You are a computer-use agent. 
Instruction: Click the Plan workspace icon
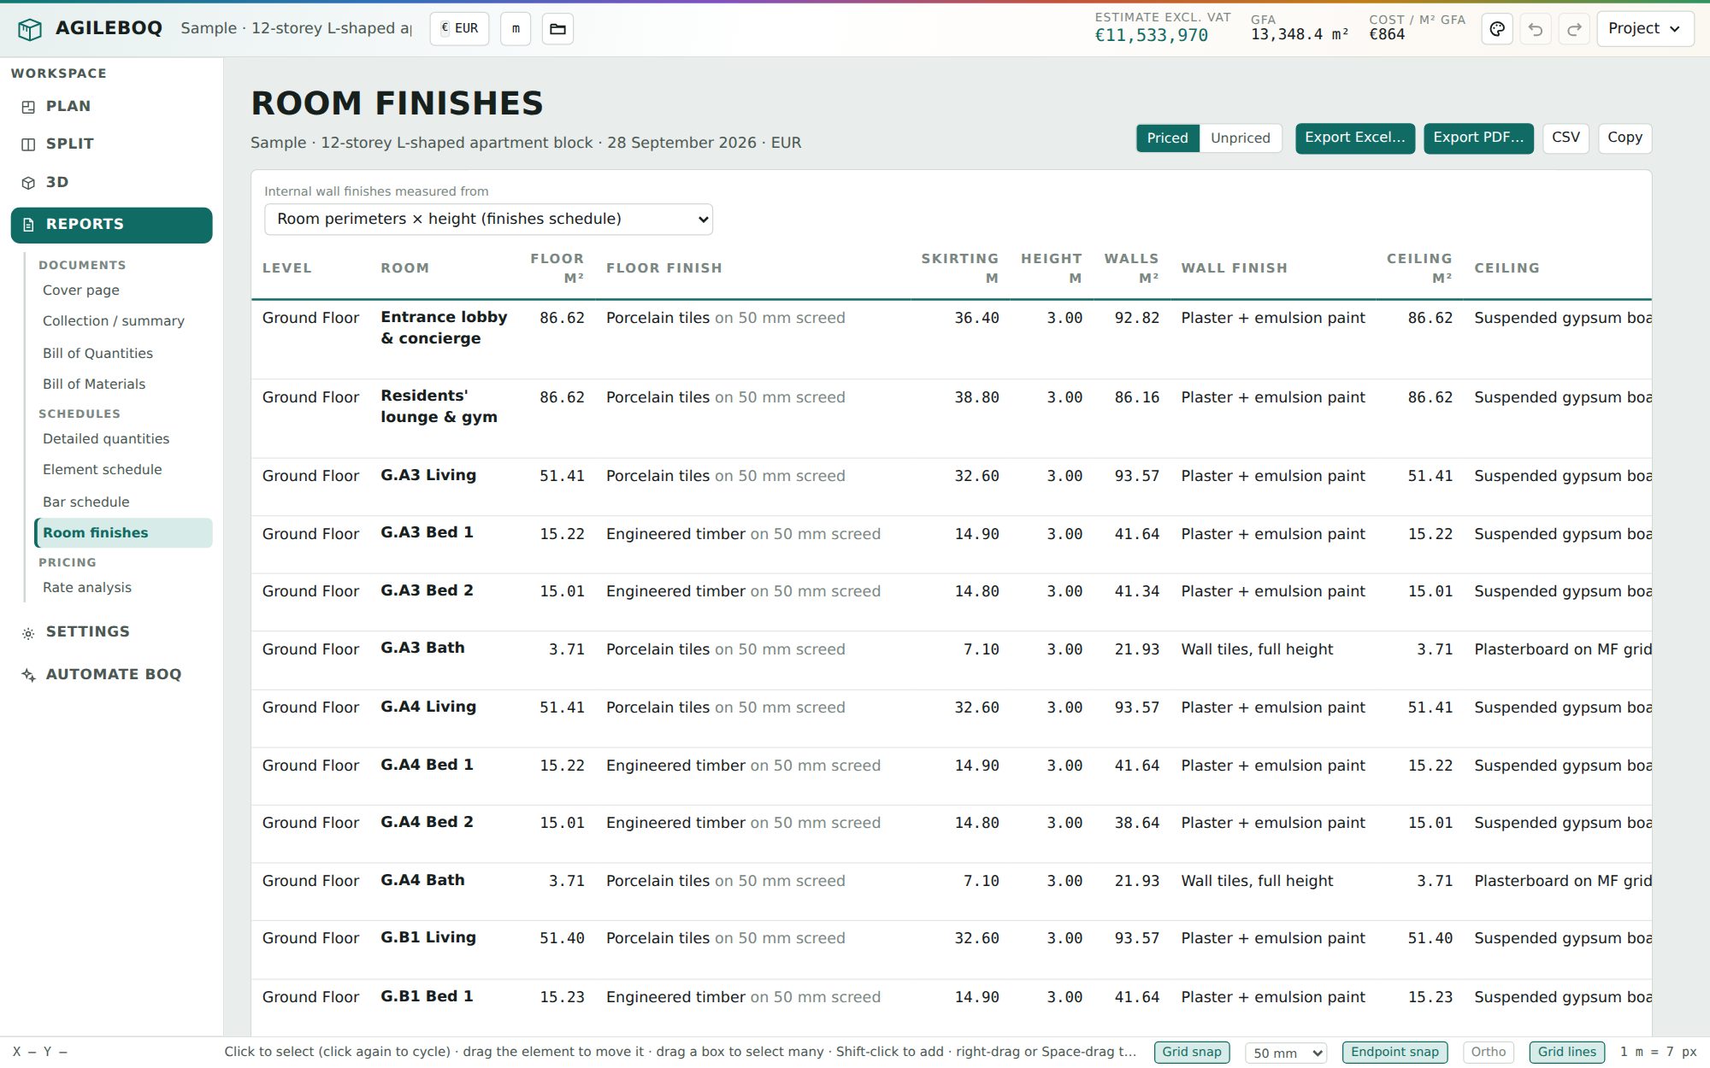[x=28, y=107]
